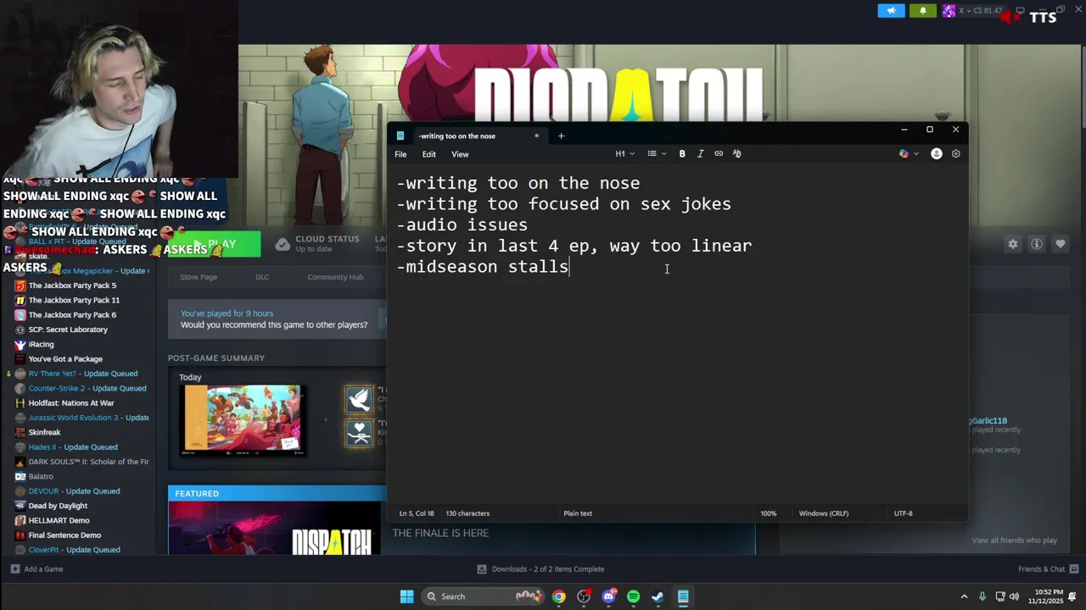
Task: Select Holdfast: Nations At War
Action: (71, 403)
